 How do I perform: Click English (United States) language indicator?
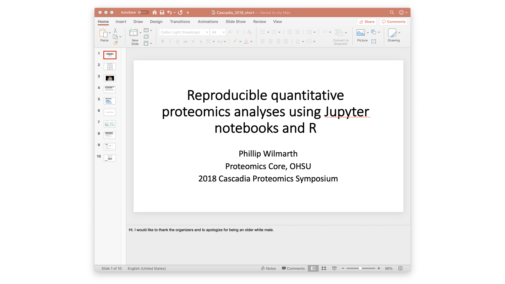(147, 268)
